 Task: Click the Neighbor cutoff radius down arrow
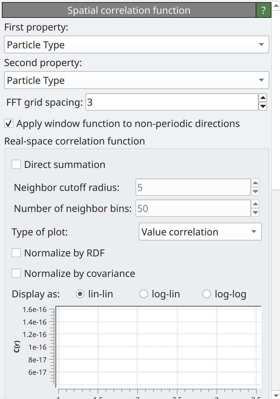tap(255, 191)
